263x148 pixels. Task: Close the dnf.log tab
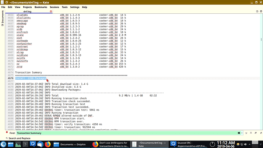pos(51,11)
